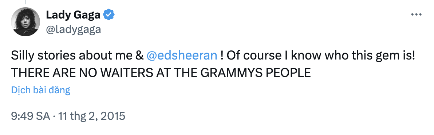The width and height of the screenshot is (434, 135).
Task: Click the ampersand before the mention
Action: pos(140,56)
